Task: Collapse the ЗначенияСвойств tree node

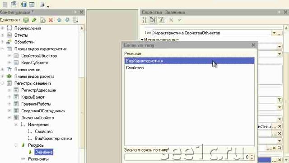Action: [9, 118]
